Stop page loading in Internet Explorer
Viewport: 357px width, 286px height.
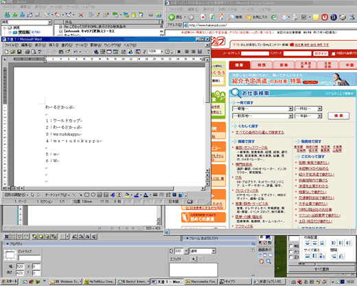click(203, 17)
